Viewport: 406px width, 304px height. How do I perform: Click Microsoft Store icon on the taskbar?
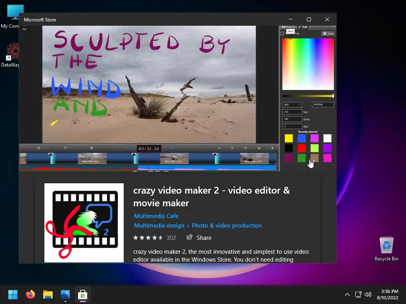click(x=82, y=294)
